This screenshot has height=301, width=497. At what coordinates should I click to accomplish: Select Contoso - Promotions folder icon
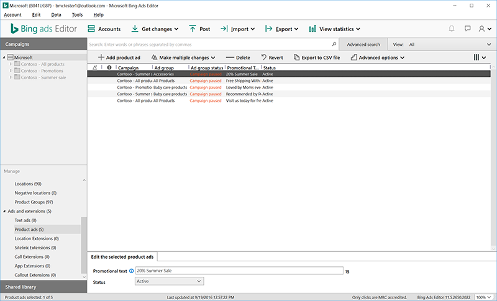pos(17,71)
